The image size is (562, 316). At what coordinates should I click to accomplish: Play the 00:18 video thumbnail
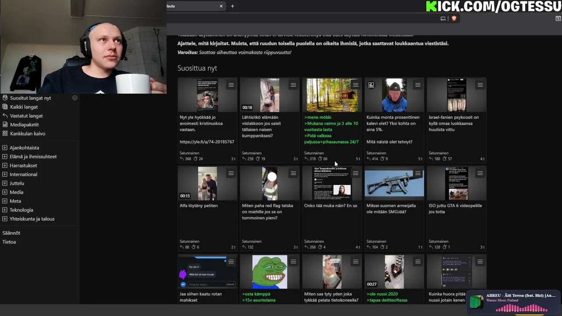coord(270,95)
